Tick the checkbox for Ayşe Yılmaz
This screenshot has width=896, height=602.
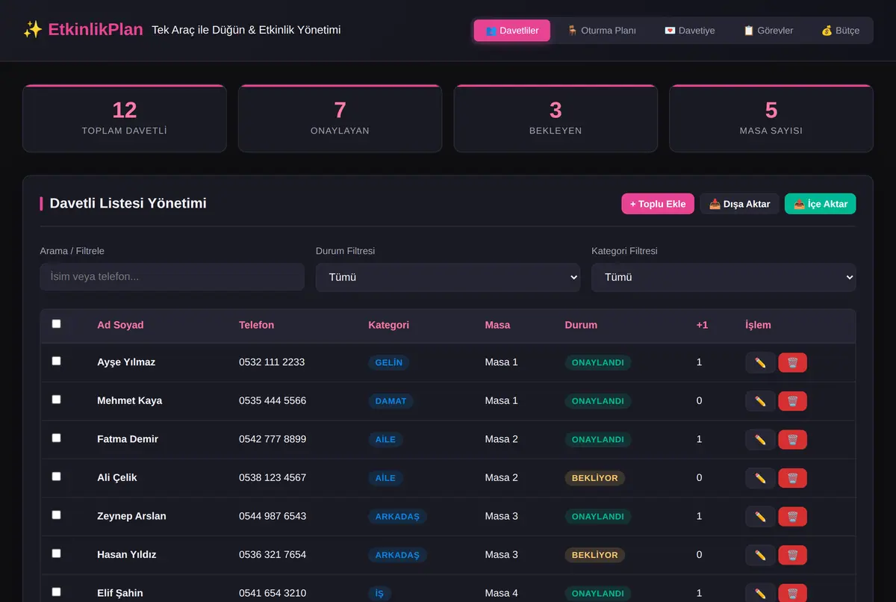(56, 361)
